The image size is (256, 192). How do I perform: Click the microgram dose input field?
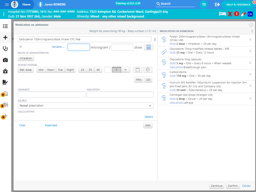79,47
